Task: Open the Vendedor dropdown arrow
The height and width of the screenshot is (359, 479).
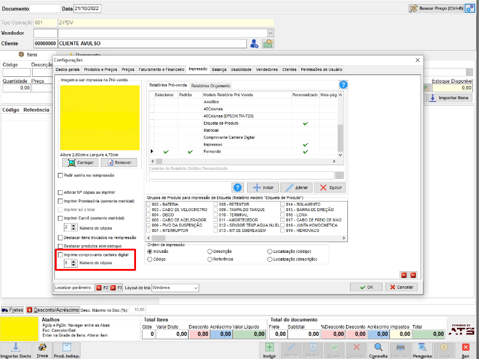Action: click(270, 33)
